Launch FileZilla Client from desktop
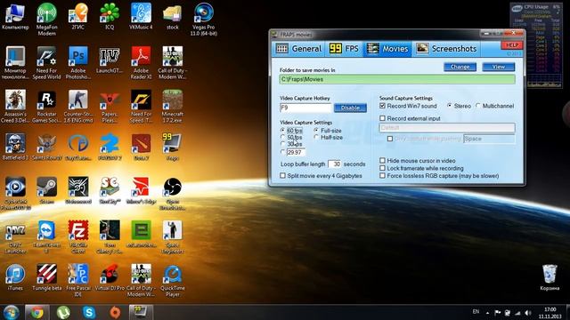This screenshot has width=570, height=320. pyautogui.click(x=77, y=236)
